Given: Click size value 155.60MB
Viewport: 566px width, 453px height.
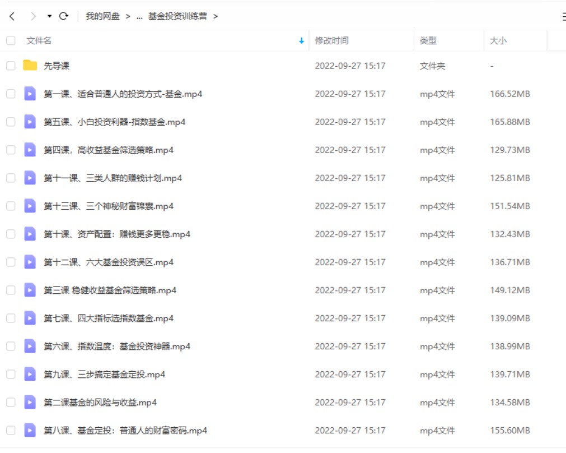Looking at the screenshot, I should (x=509, y=430).
